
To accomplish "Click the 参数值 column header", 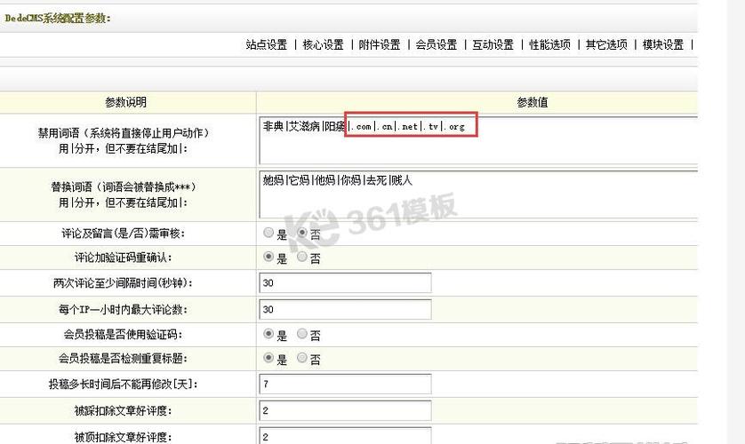I will (533, 102).
